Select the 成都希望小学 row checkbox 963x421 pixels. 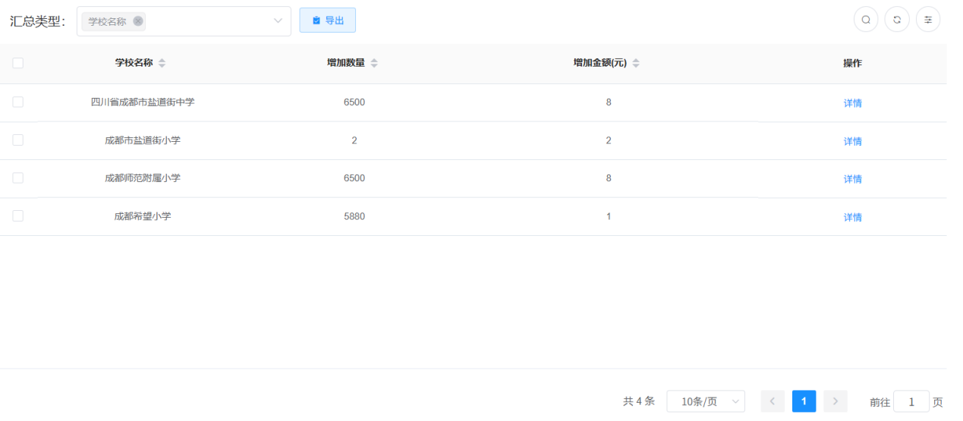coord(18,216)
